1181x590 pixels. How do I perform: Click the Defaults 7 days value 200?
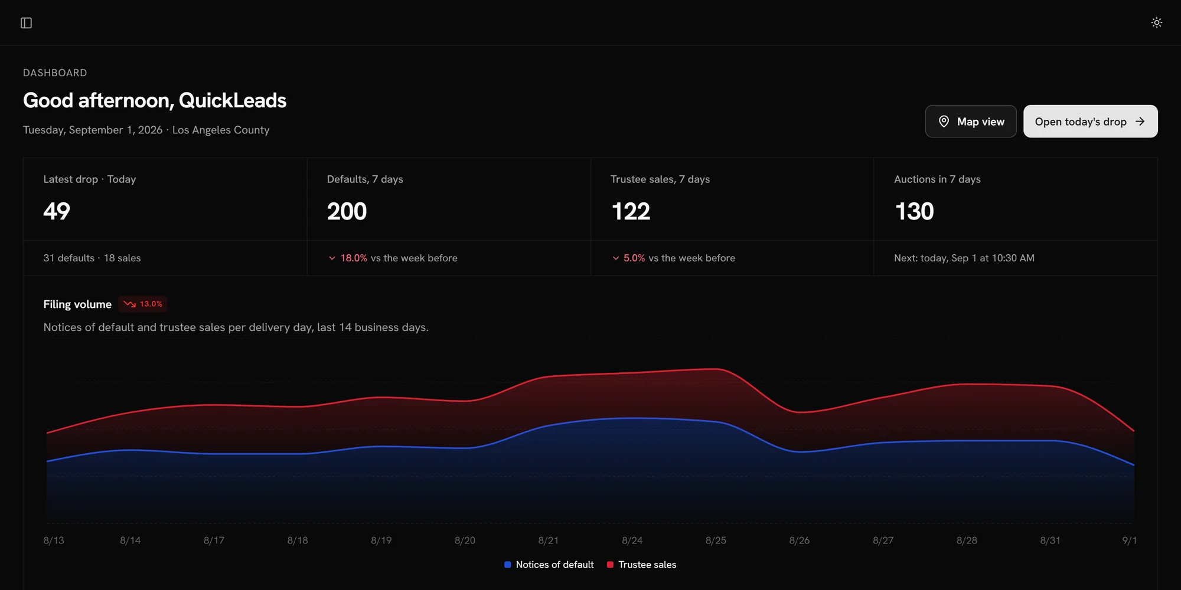point(347,211)
